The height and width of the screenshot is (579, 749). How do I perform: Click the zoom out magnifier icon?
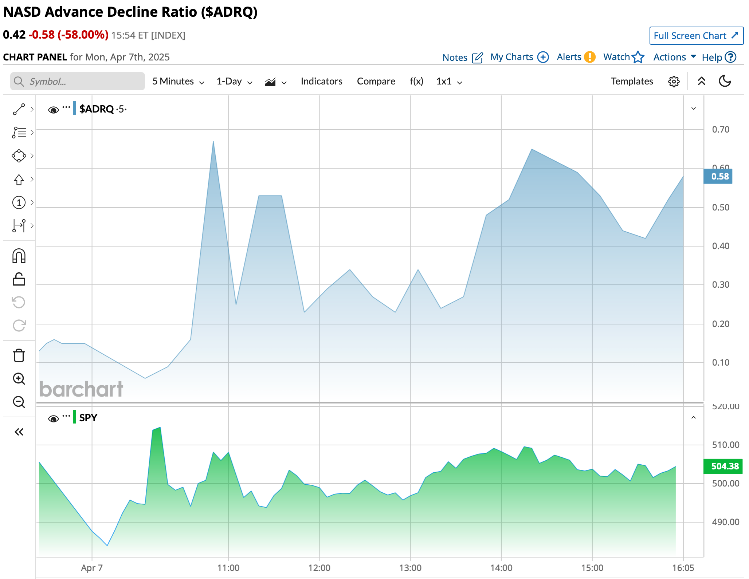pyautogui.click(x=19, y=402)
